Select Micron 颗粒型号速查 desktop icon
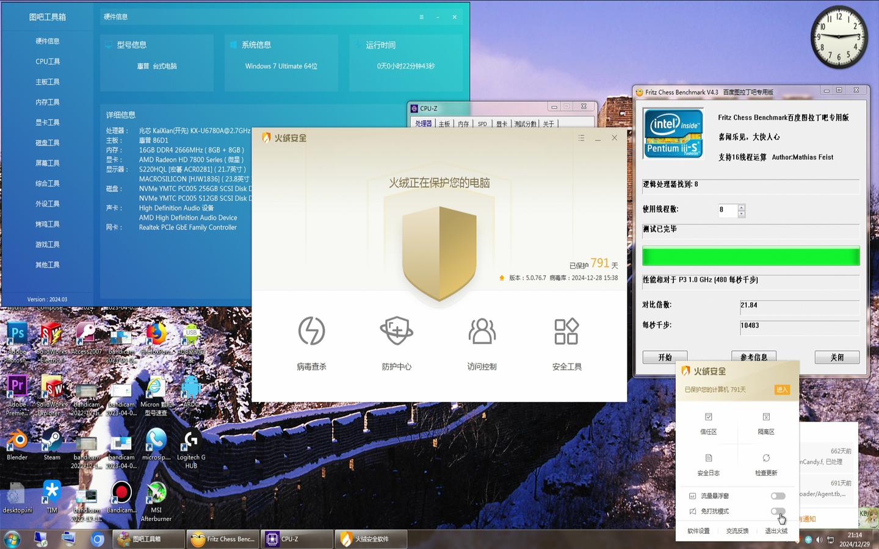Screen dimensions: 879x549 156,395
